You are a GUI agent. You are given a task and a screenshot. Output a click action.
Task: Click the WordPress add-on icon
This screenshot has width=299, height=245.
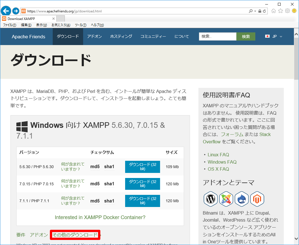coord(211,199)
